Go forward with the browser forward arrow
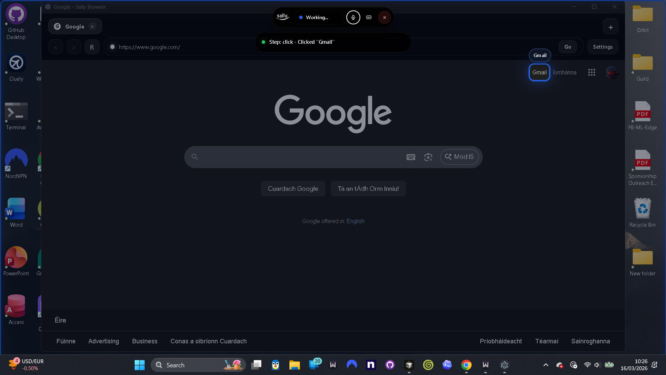666x375 pixels. coord(74,47)
